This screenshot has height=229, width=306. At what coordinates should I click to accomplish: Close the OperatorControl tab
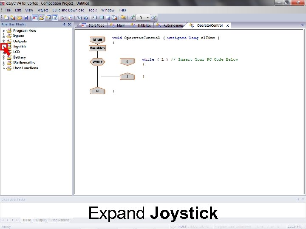coord(227,25)
